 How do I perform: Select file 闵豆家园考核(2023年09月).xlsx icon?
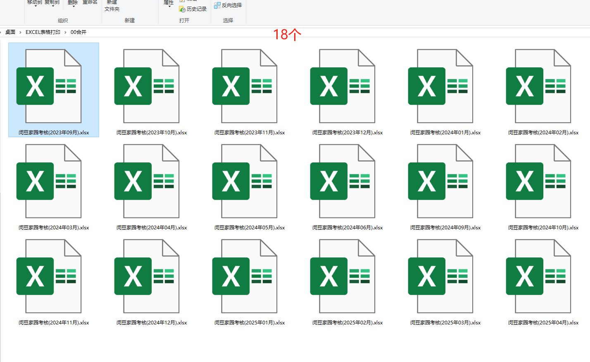point(49,86)
